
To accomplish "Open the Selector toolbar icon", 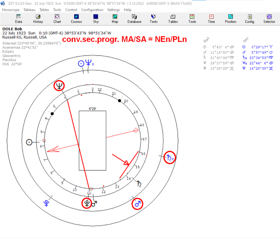I will (x=269, y=19).
